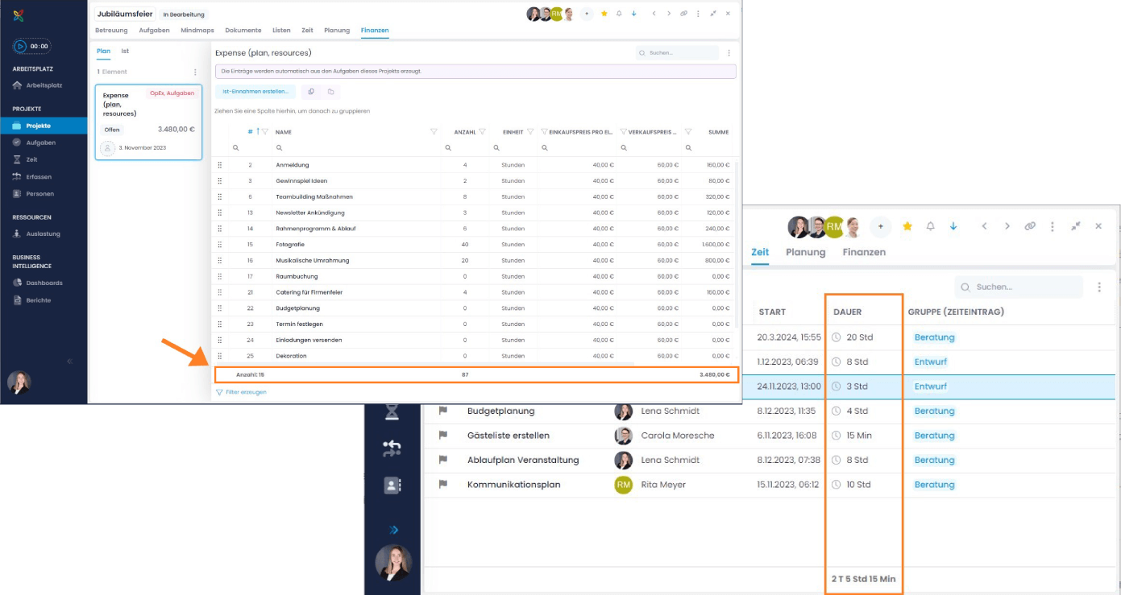Select the Musikalische Umrahmung row
The height and width of the screenshot is (595, 1121).
click(x=475, y=260)
